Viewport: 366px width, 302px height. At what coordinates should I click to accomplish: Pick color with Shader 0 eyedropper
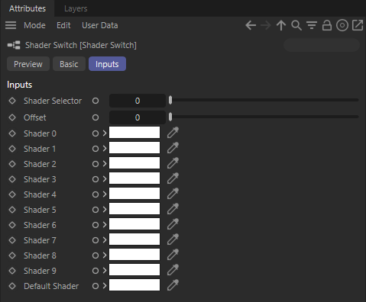coord(173,133)
